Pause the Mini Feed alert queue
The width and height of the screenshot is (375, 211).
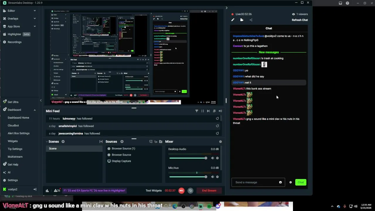[x=202, y=111]
